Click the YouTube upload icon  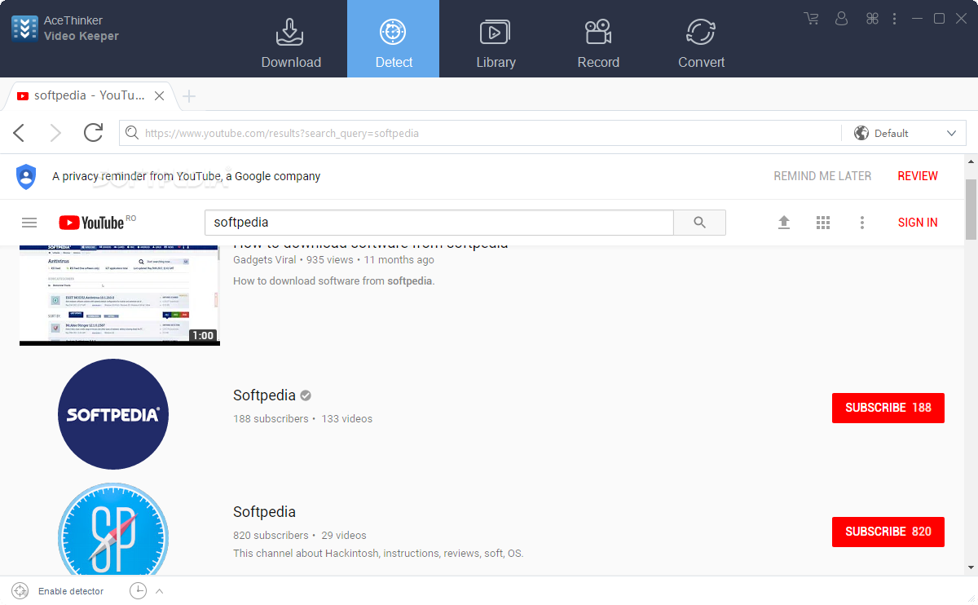[x=784, y=223]
